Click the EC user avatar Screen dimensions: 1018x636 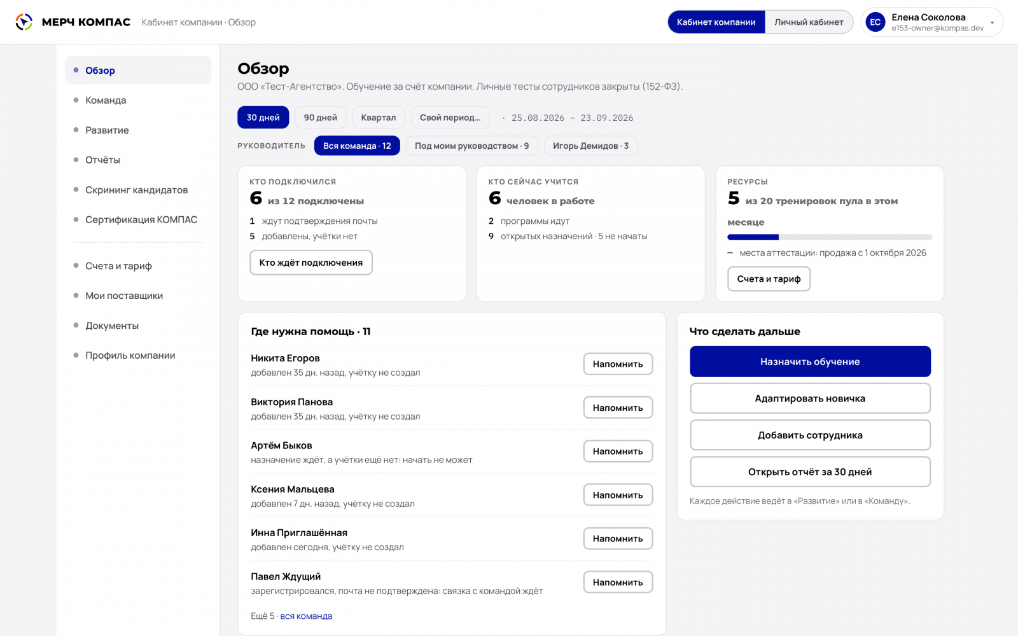(875, 22)
